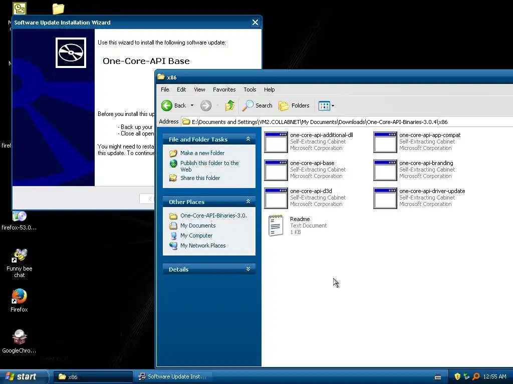Go back with the green Back arrow
The width and height of the screenshot is (513, 384).
click(x=173, y=105)
